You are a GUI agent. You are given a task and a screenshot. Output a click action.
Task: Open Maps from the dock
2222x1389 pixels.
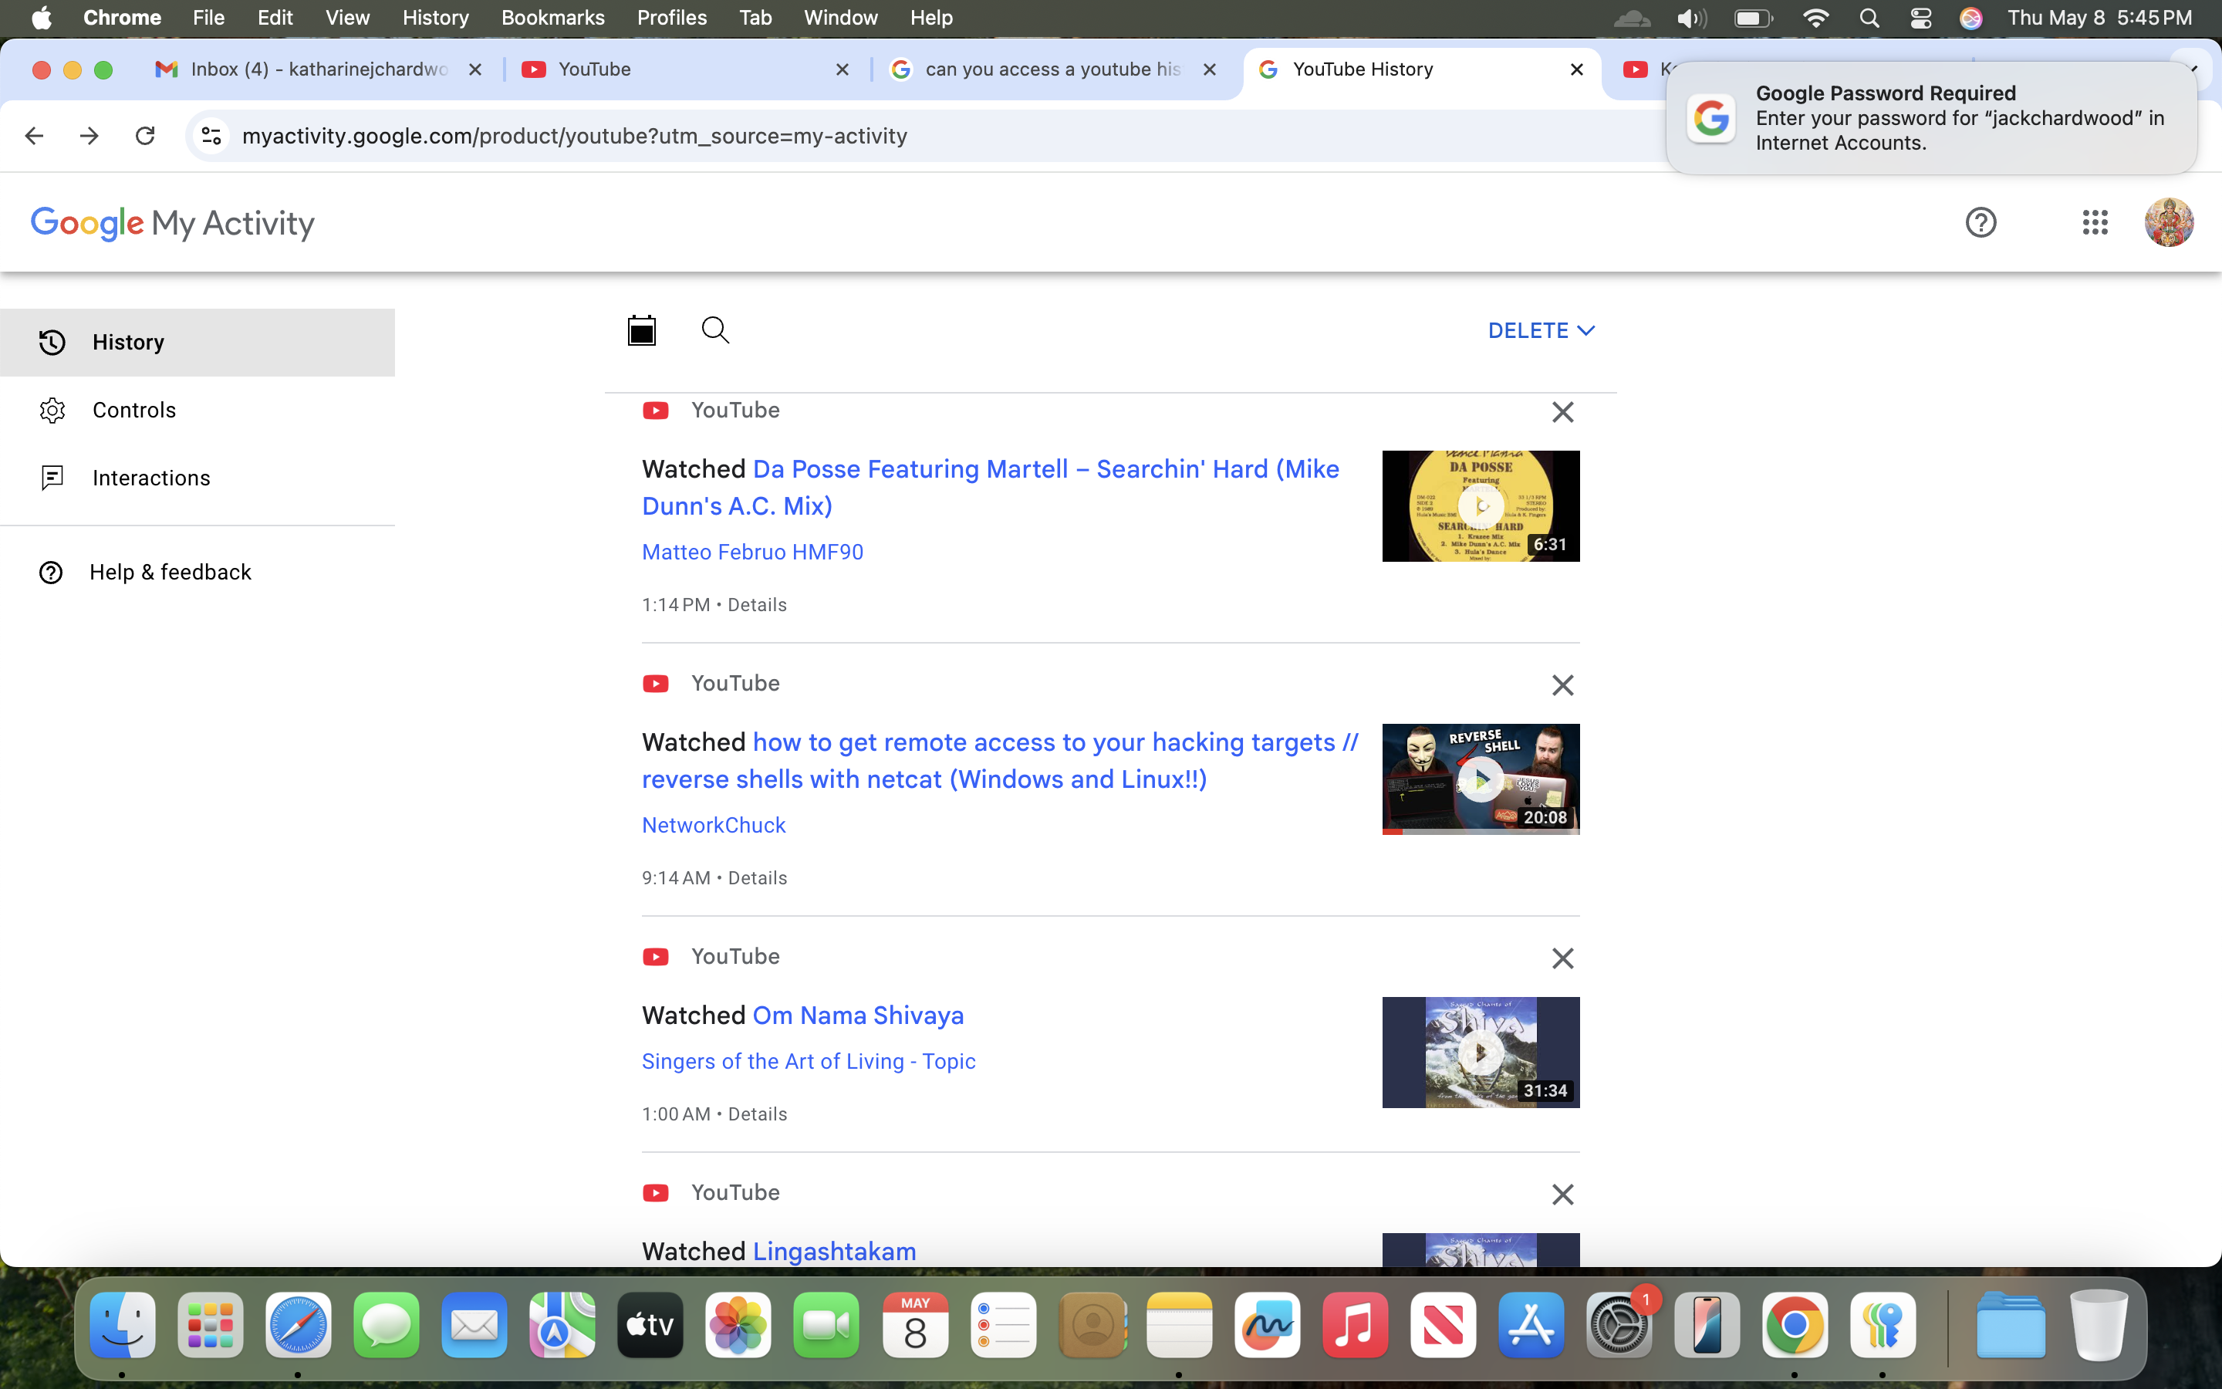point(562,1325)
